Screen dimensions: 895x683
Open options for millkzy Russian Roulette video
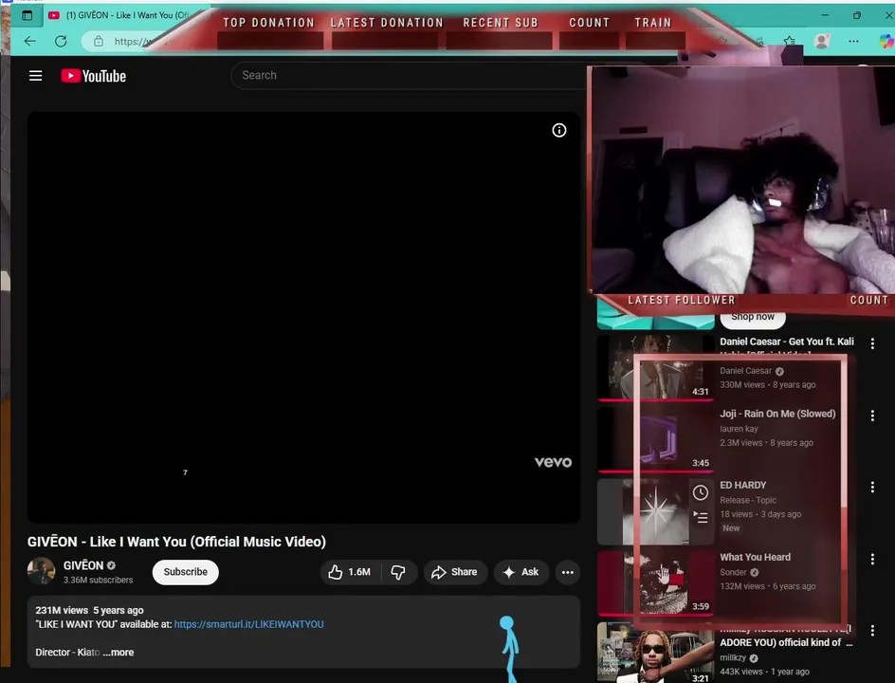click(872, 631)
